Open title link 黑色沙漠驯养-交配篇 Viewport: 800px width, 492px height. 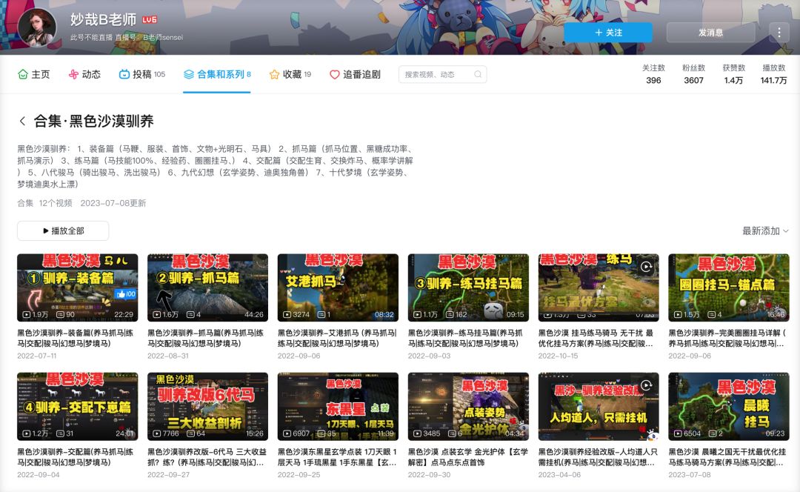(76, 456)
